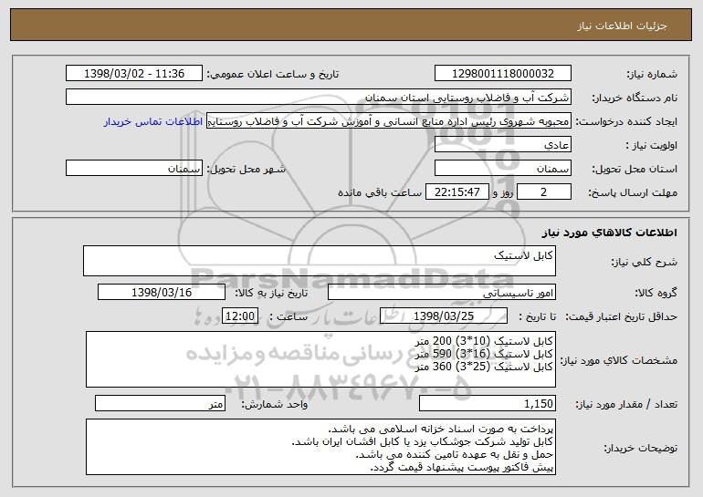Click the buyer organization name field
The image size is (703, 497).
click(319, 98)
